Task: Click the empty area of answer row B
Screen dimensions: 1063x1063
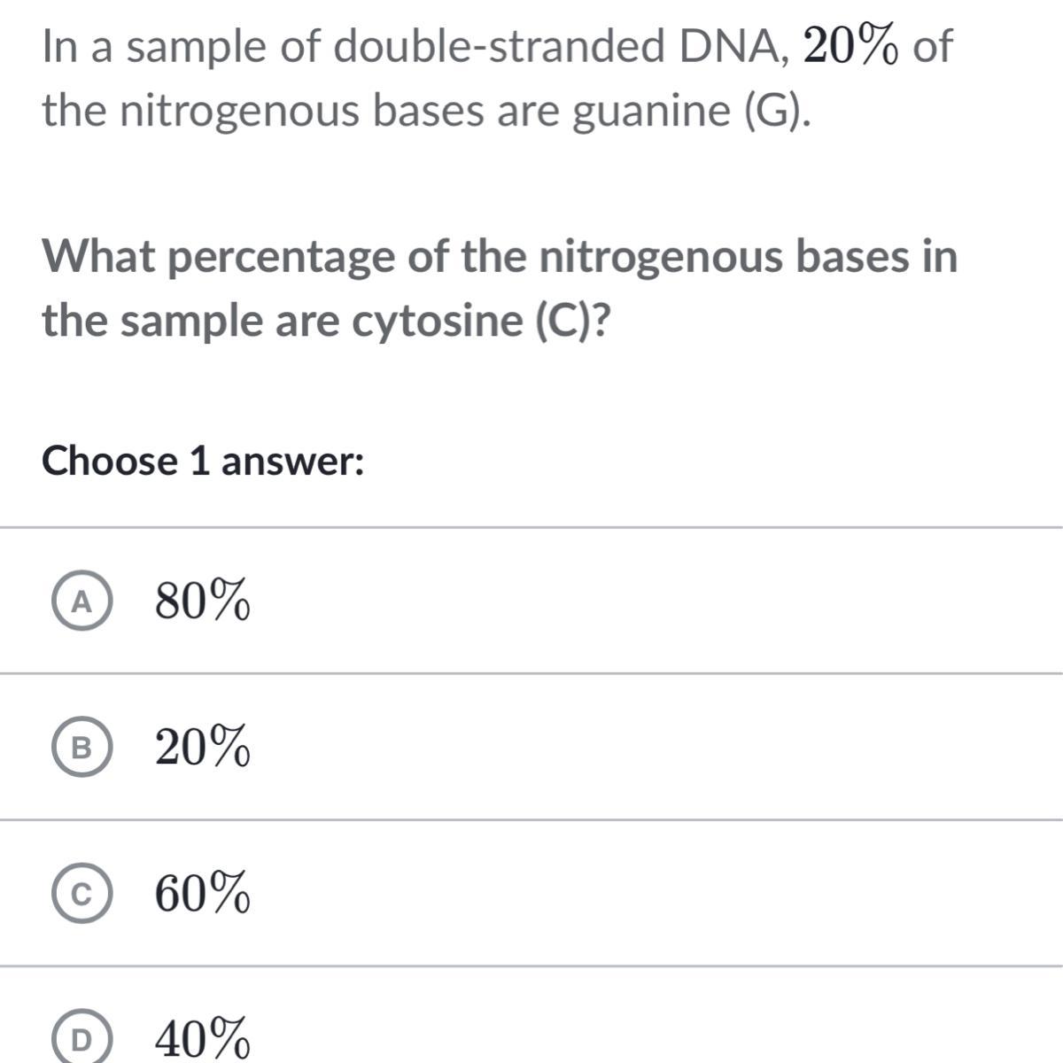Action: tap(620, 749)
